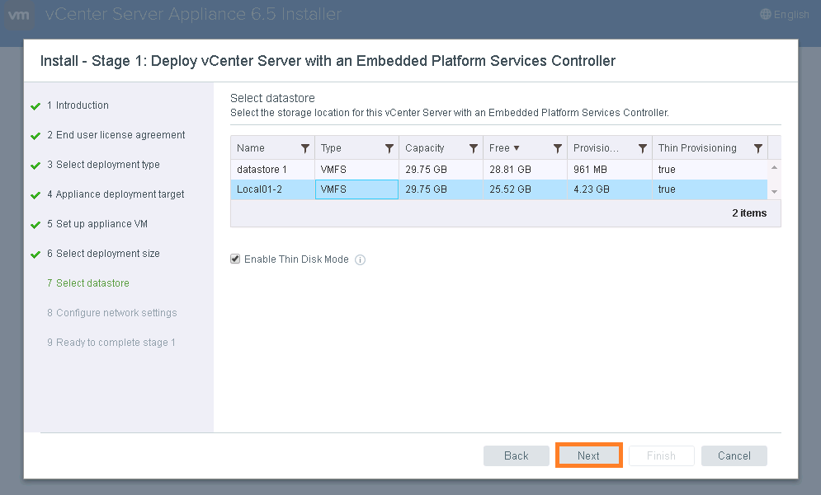Viewport: 821px width, 495px height.
Task: Open the filter on the Name column
Action: click(304, 148)
